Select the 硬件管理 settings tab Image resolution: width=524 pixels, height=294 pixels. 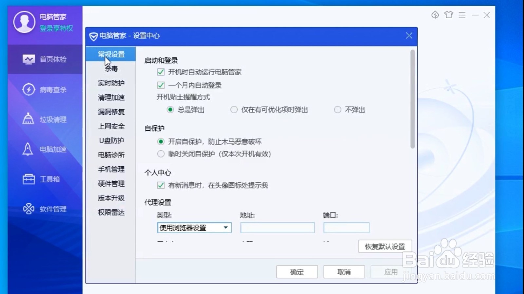tap(111, 184)
